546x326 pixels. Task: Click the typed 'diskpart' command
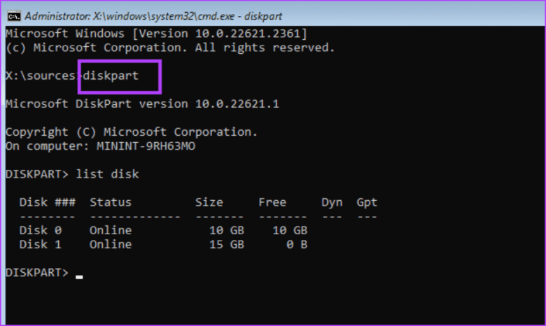point(111,76)
